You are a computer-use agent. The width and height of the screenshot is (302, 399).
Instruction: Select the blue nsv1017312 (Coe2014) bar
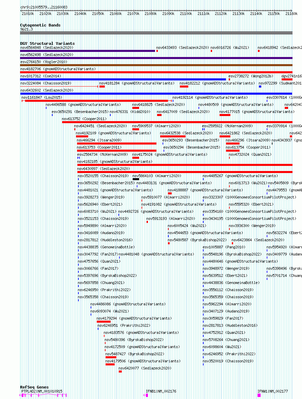pos(123,79)
